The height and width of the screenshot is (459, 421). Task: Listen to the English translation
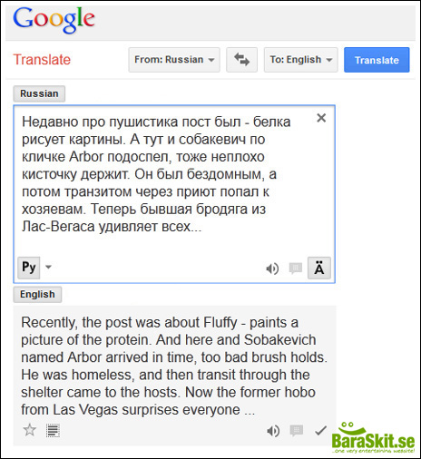click(x=273, y=431)
